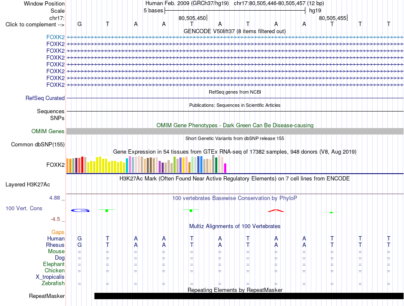Image resolution: width=404 pixels, height=306 pixels.
Task: Click the 'Rhesus' species label
Action: (x=55, y=245)
